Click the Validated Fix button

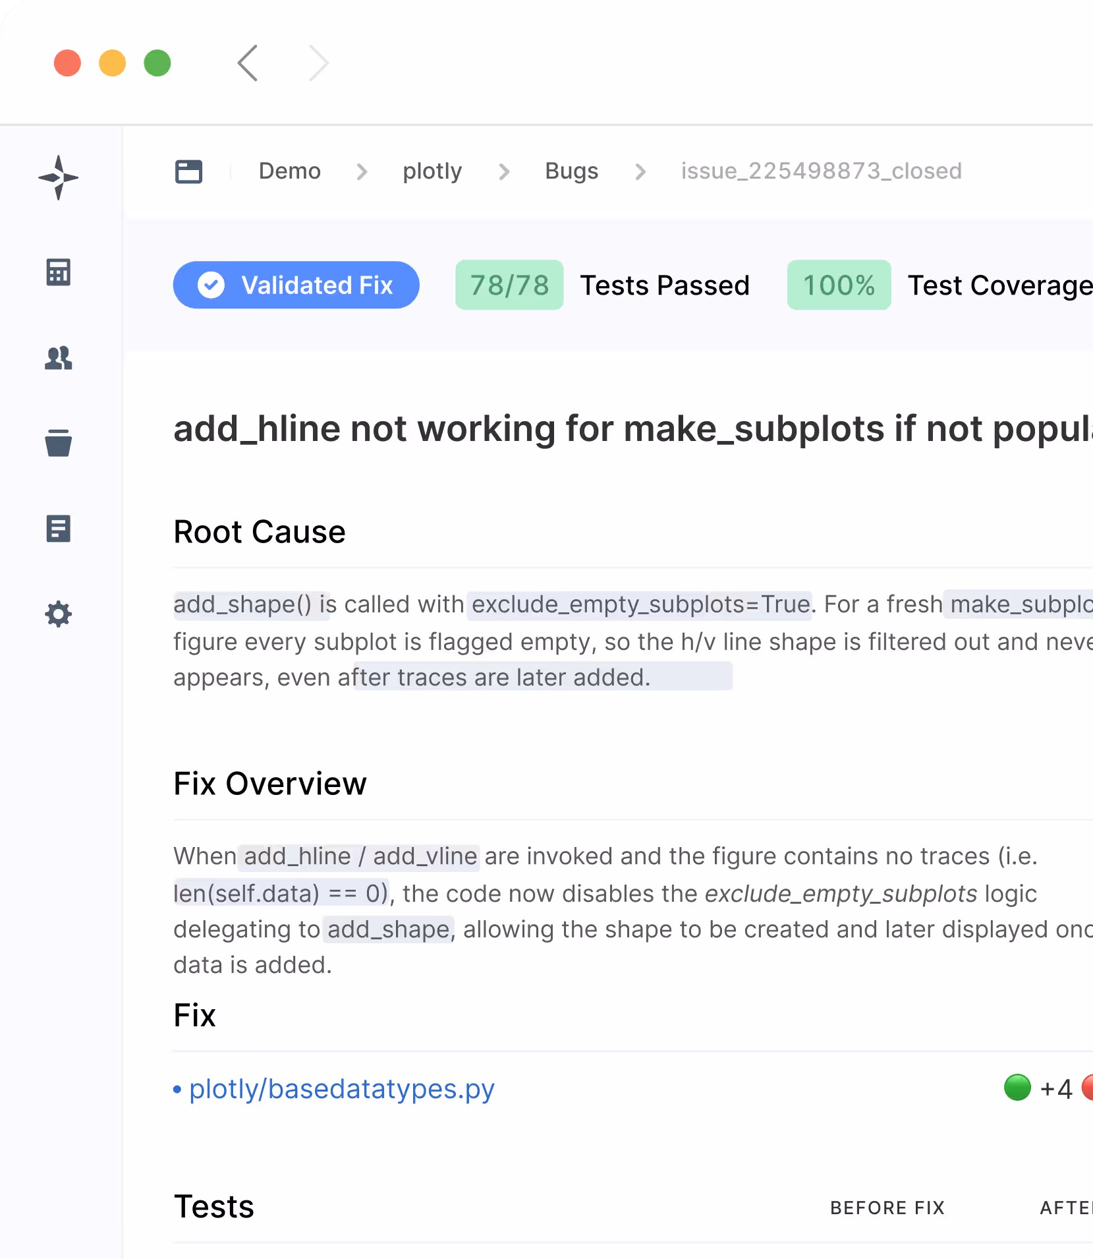(296, 285)
